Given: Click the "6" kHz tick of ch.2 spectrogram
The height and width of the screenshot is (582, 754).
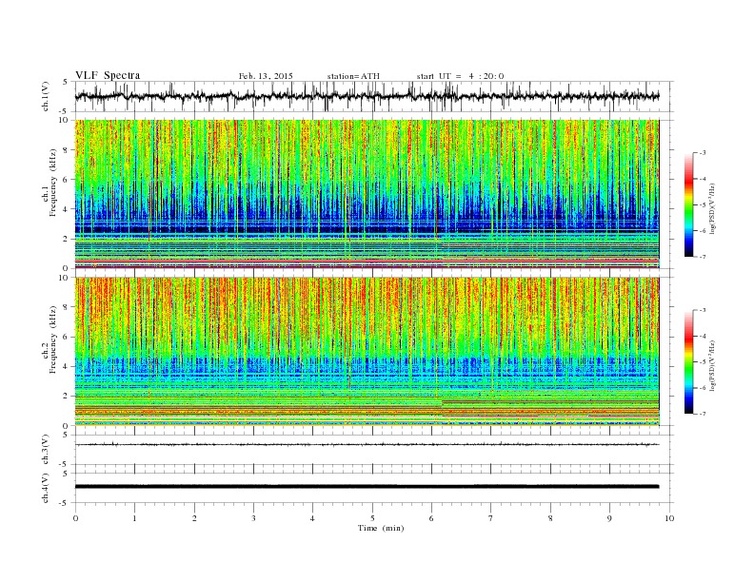Looking at the screenshot, I should pos(67,337).
